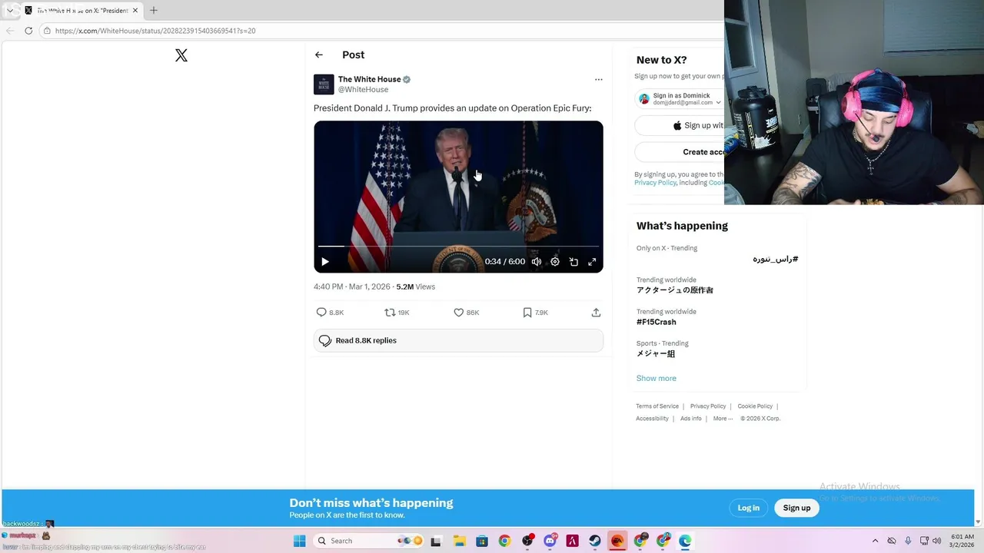The image size is (984, 553).
Task: Open Read 8.8K replies
Action: [458, 340]
